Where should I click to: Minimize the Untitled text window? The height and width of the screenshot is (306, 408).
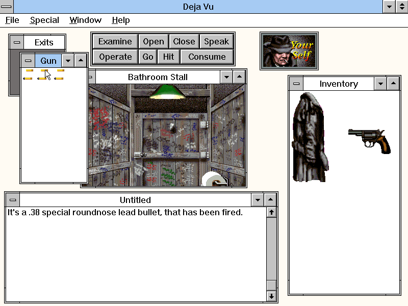258,200
